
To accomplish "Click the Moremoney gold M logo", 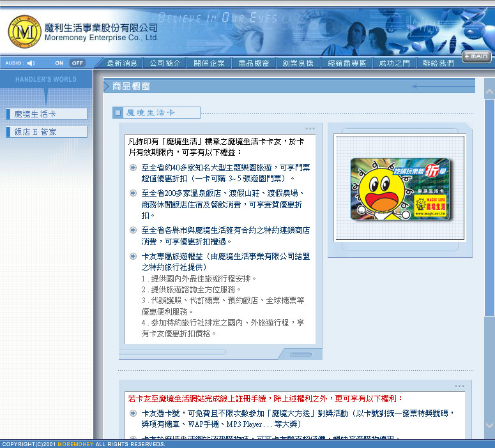I will pos(24,31).
